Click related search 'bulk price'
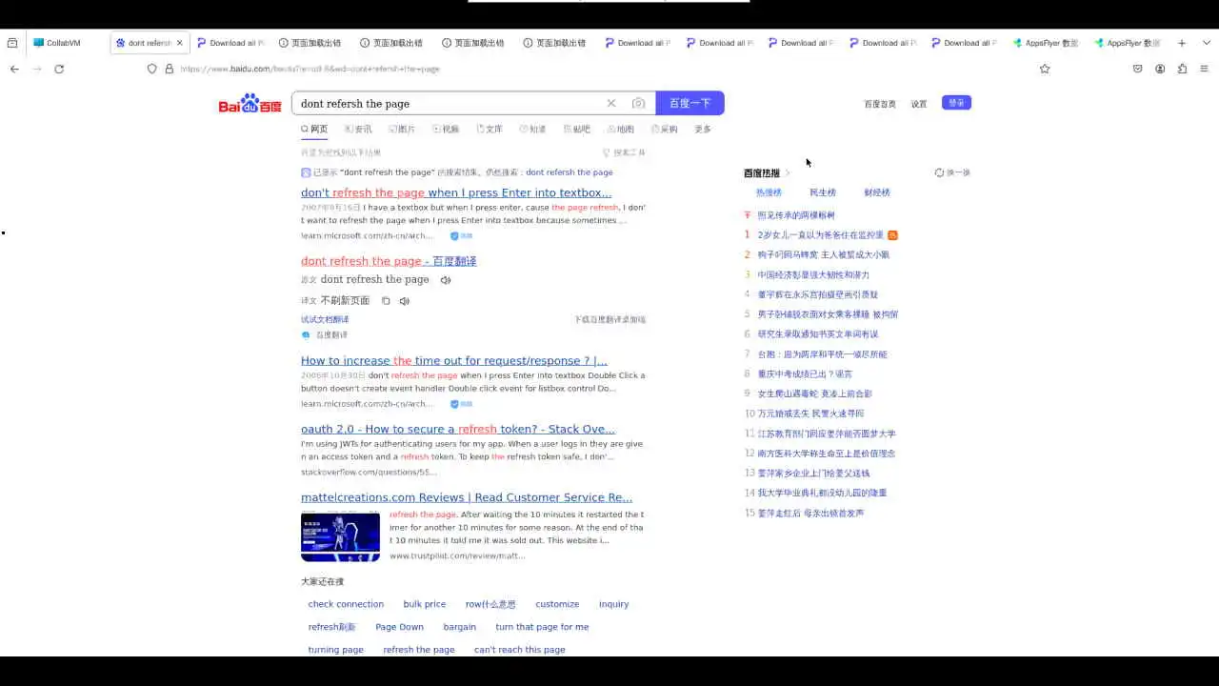 [425, 604]
